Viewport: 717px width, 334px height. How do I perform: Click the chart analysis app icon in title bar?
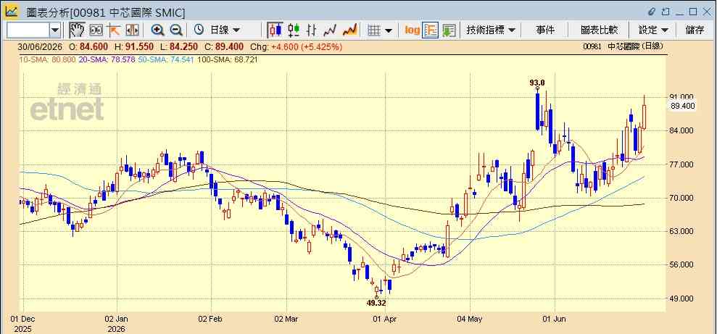click(x=11, y=11)
